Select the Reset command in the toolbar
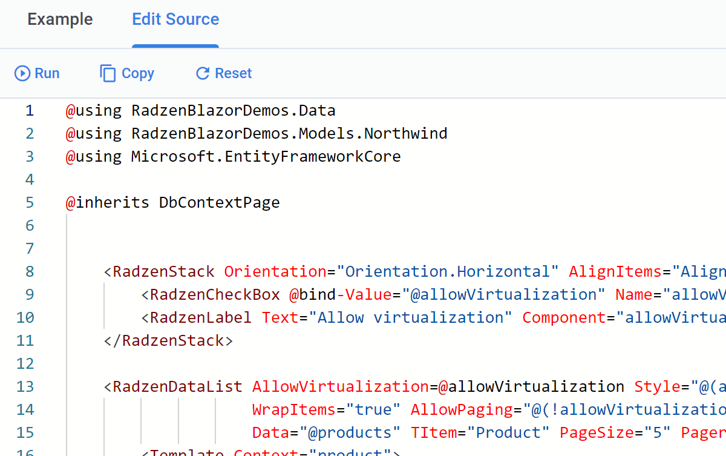 click(223, 73)
